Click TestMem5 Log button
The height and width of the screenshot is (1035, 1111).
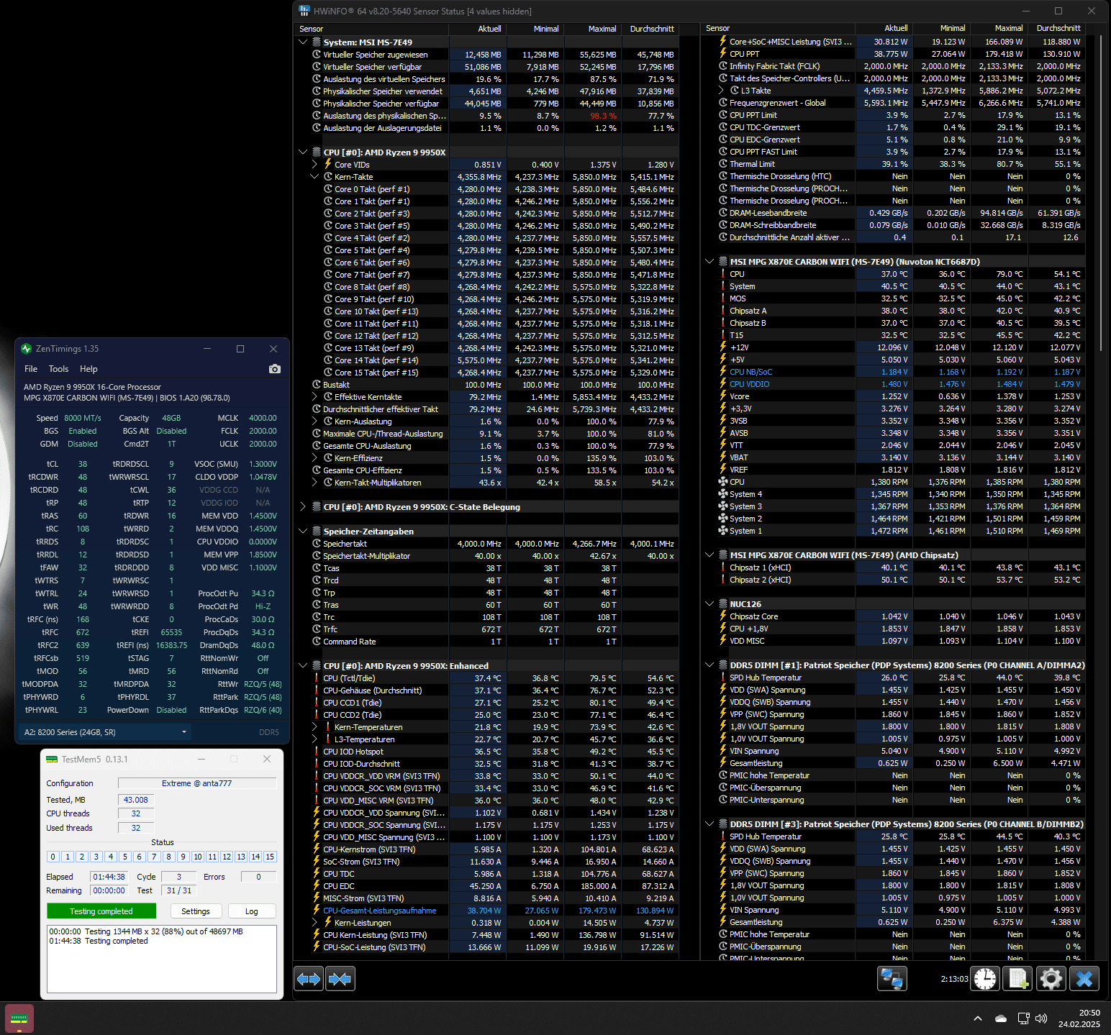pos(252,911)
